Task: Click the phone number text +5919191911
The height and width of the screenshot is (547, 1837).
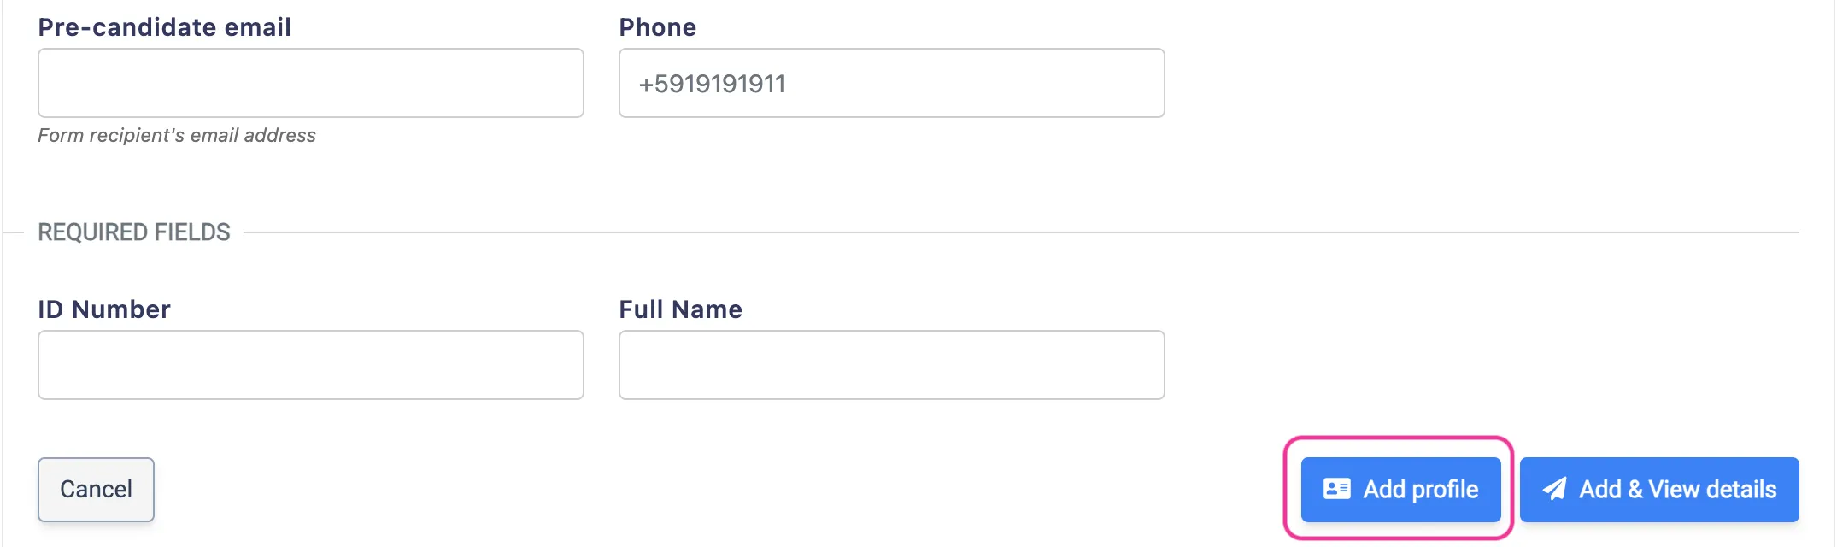Action: pyautogui.click(x=711, y=83)
